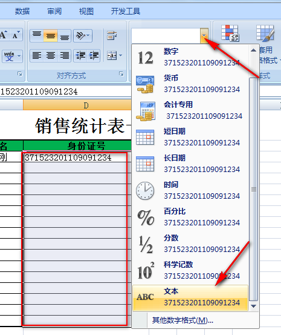The height and width of the screenshot is (335, 281).
Task: Pick the 货币 currency format icon
Action: click(x=145, y=84)
